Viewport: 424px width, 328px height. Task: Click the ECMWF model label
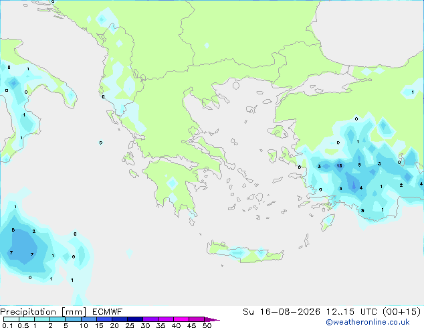108,312
